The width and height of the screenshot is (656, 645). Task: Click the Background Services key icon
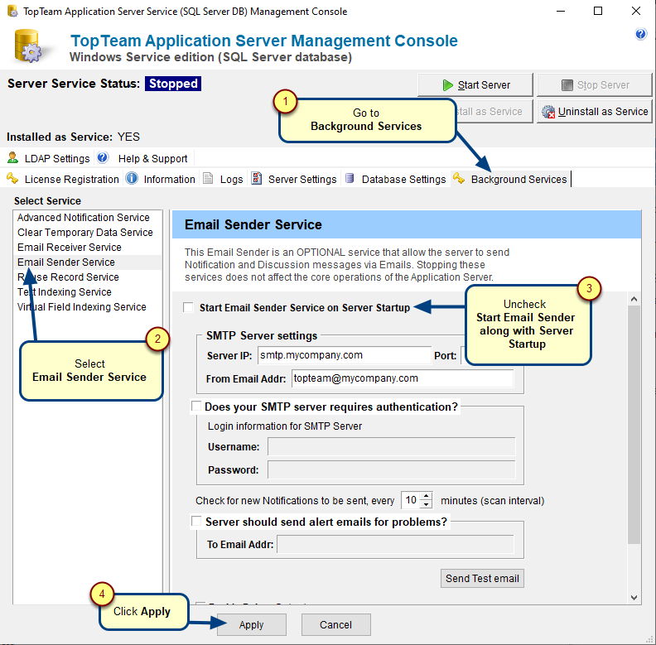pos(459,179)
